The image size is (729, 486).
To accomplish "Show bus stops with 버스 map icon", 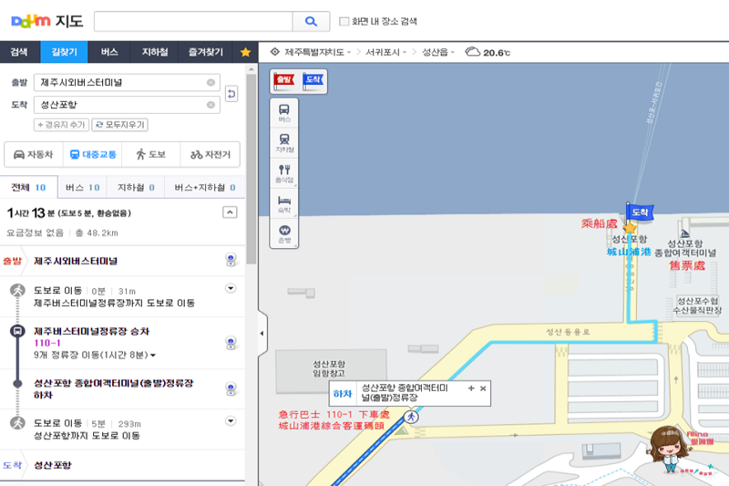I will [284, 113].
